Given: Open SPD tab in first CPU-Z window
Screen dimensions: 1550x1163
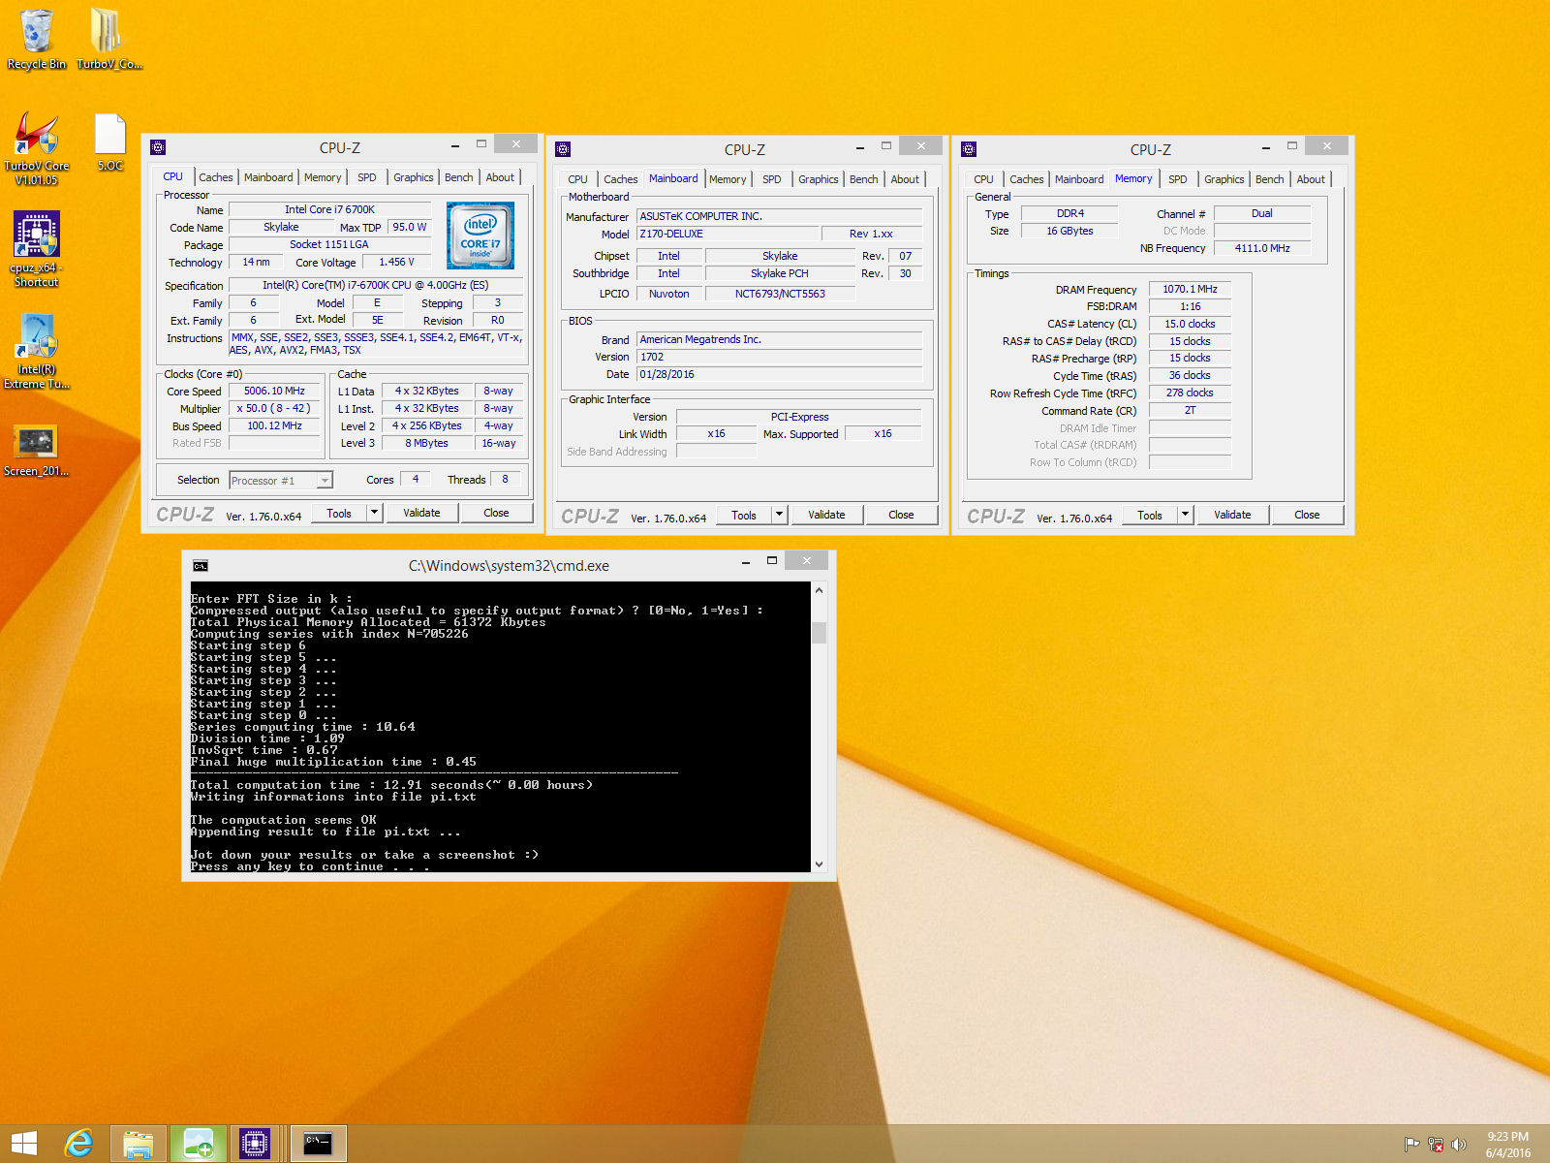Looking at the screenshot, I should point(367,177).
